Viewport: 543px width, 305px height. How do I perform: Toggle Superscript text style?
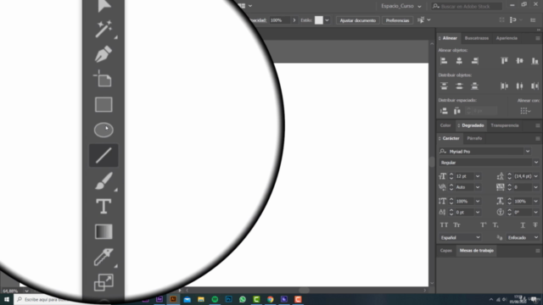coord(484,225)
